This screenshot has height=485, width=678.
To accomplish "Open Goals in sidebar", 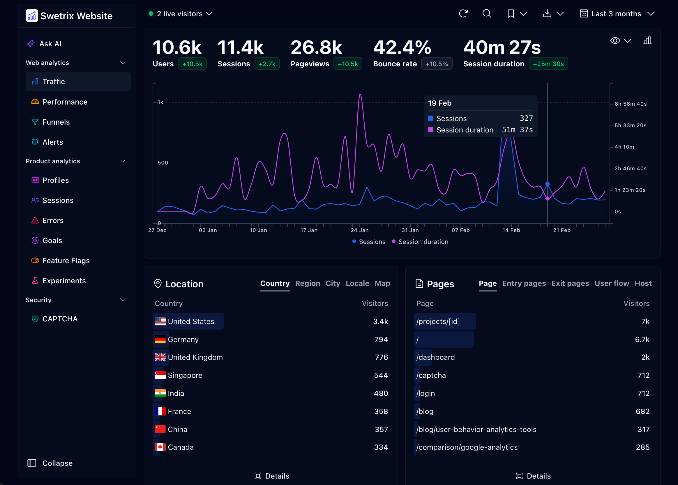I will click(x=78, y=240).
